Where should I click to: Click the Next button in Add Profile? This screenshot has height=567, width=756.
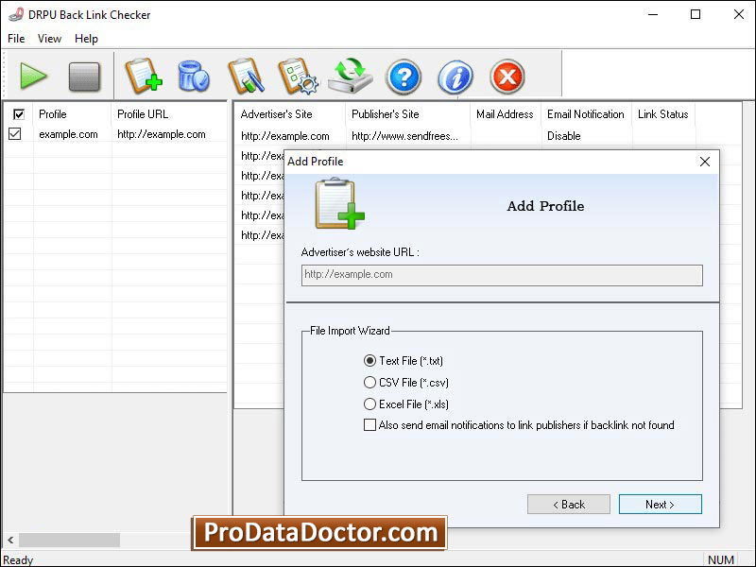pos(660,504)
